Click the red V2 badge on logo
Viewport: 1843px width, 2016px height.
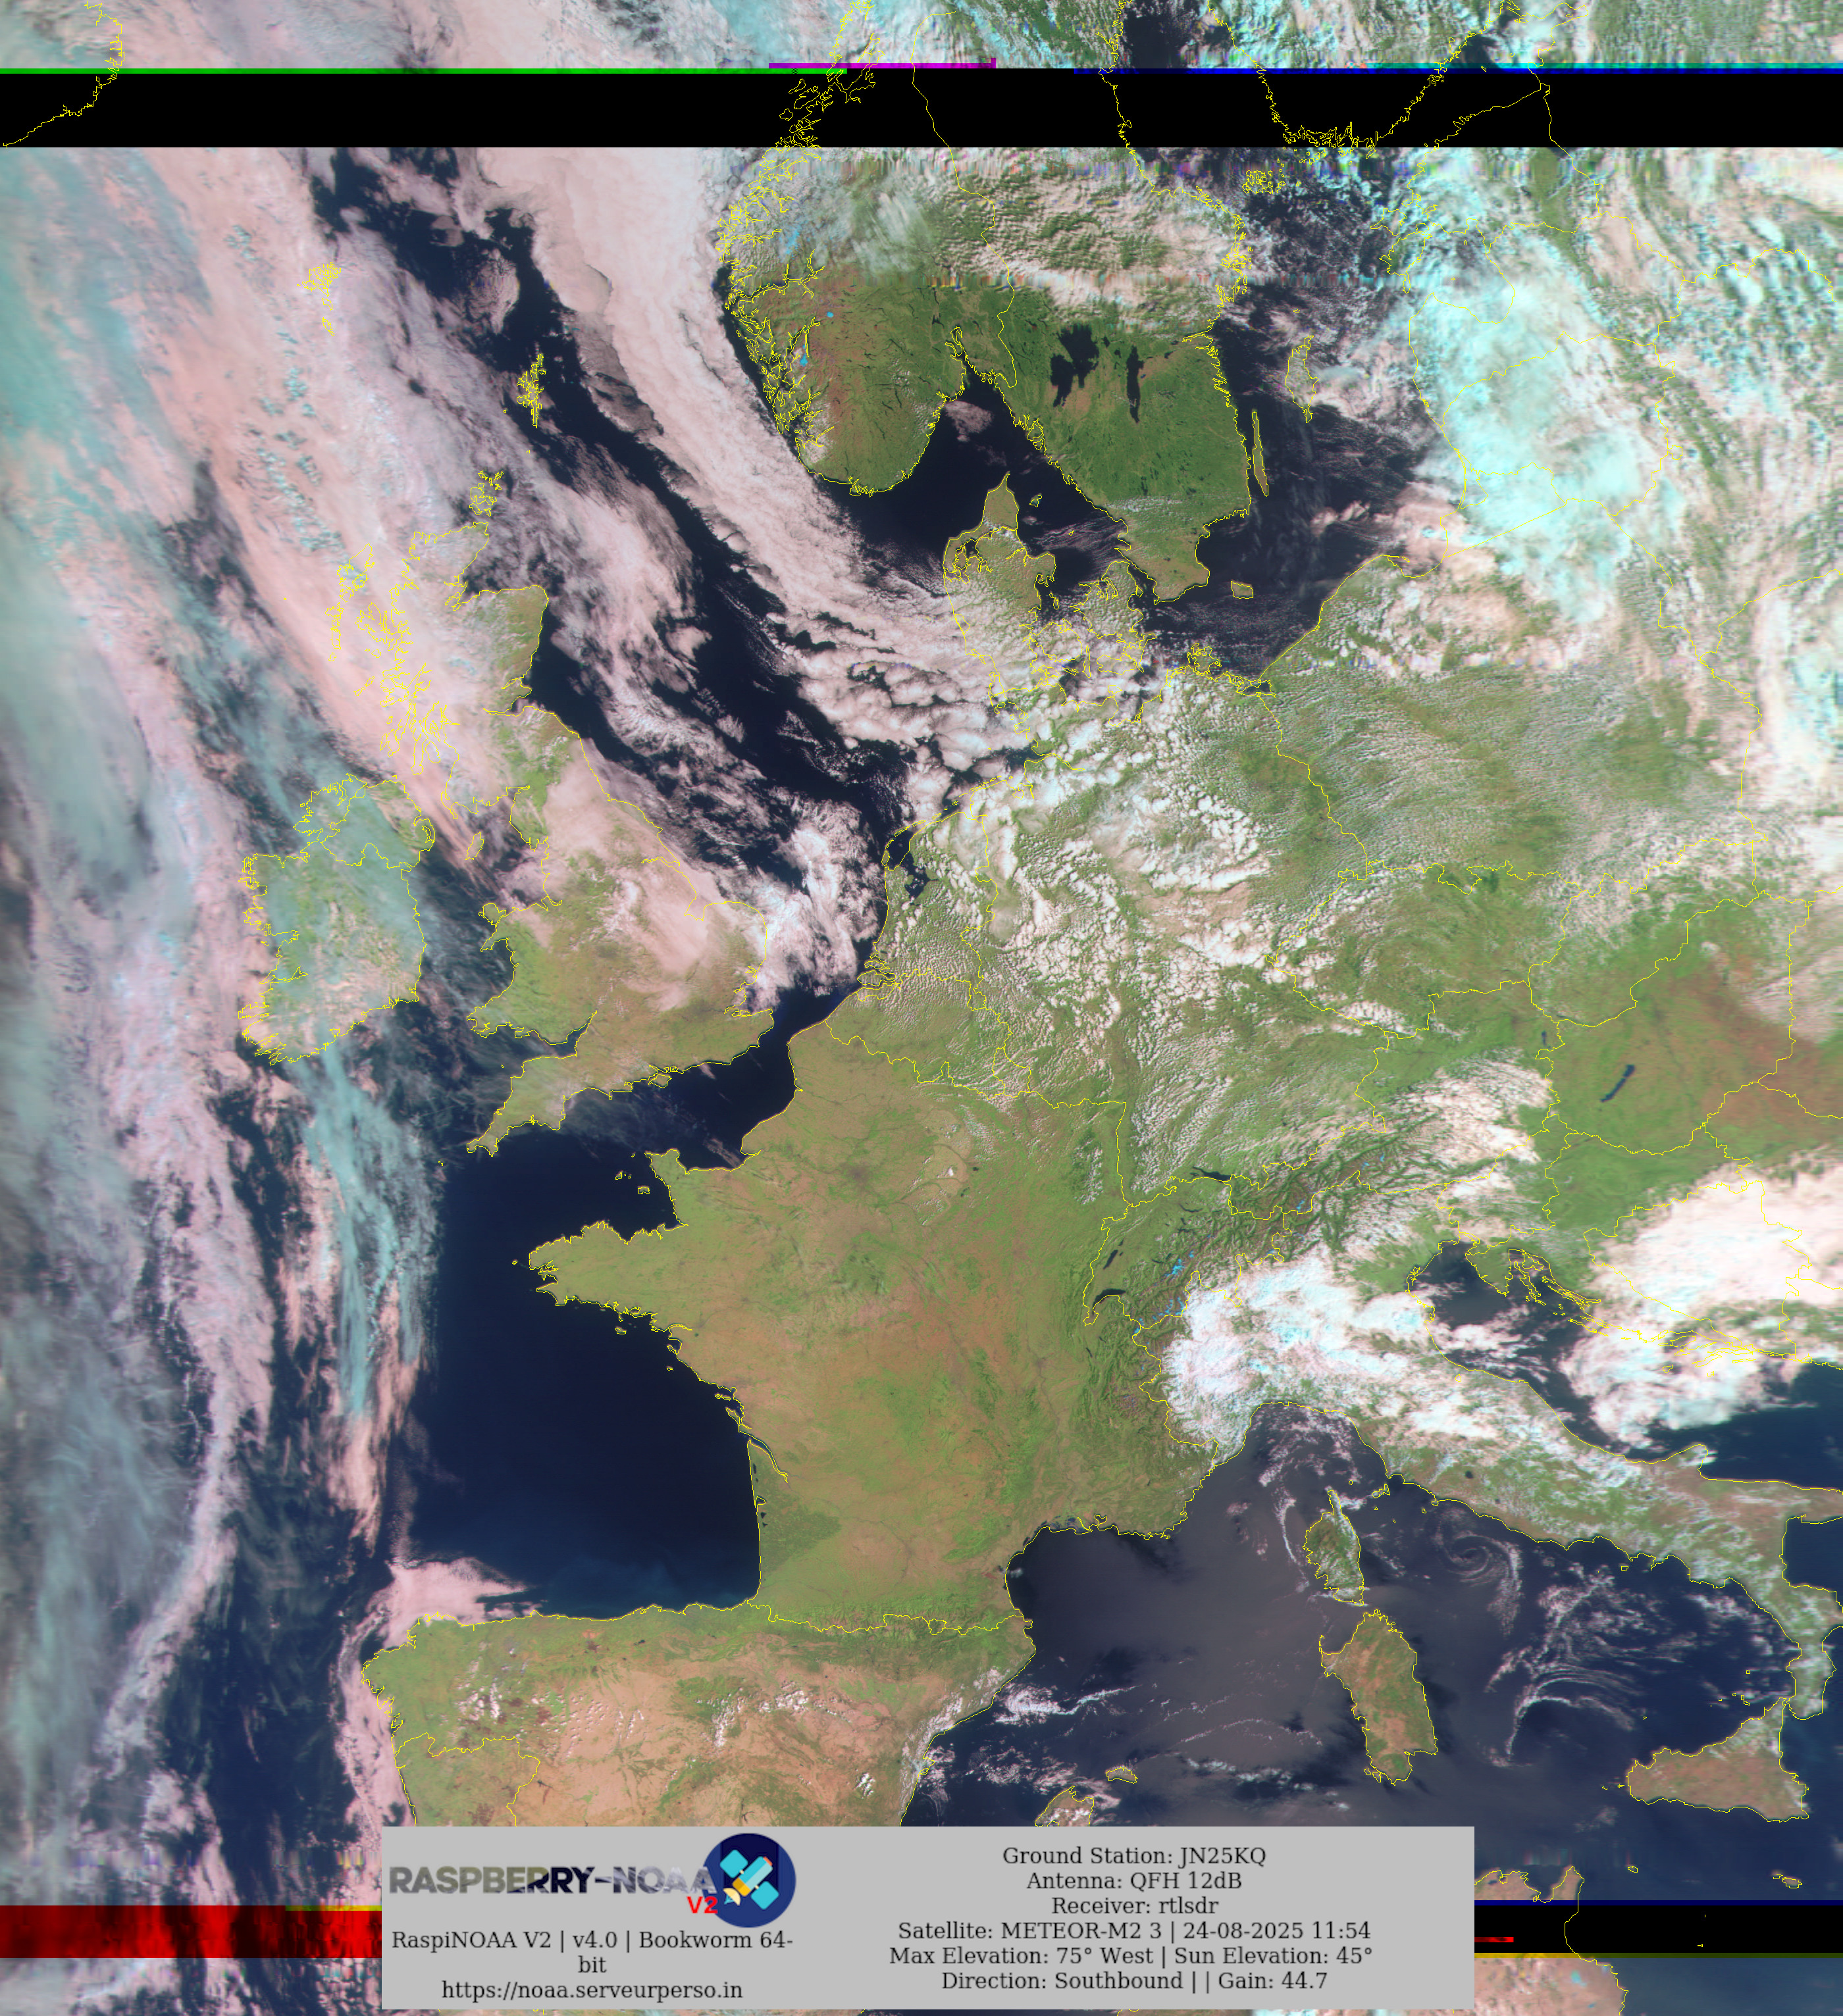point(702,1905)
